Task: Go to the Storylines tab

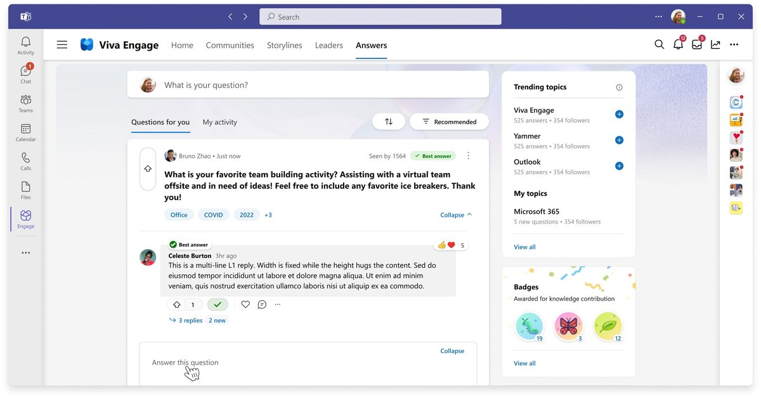Action: pyautogui.click(x=284, y=45)
